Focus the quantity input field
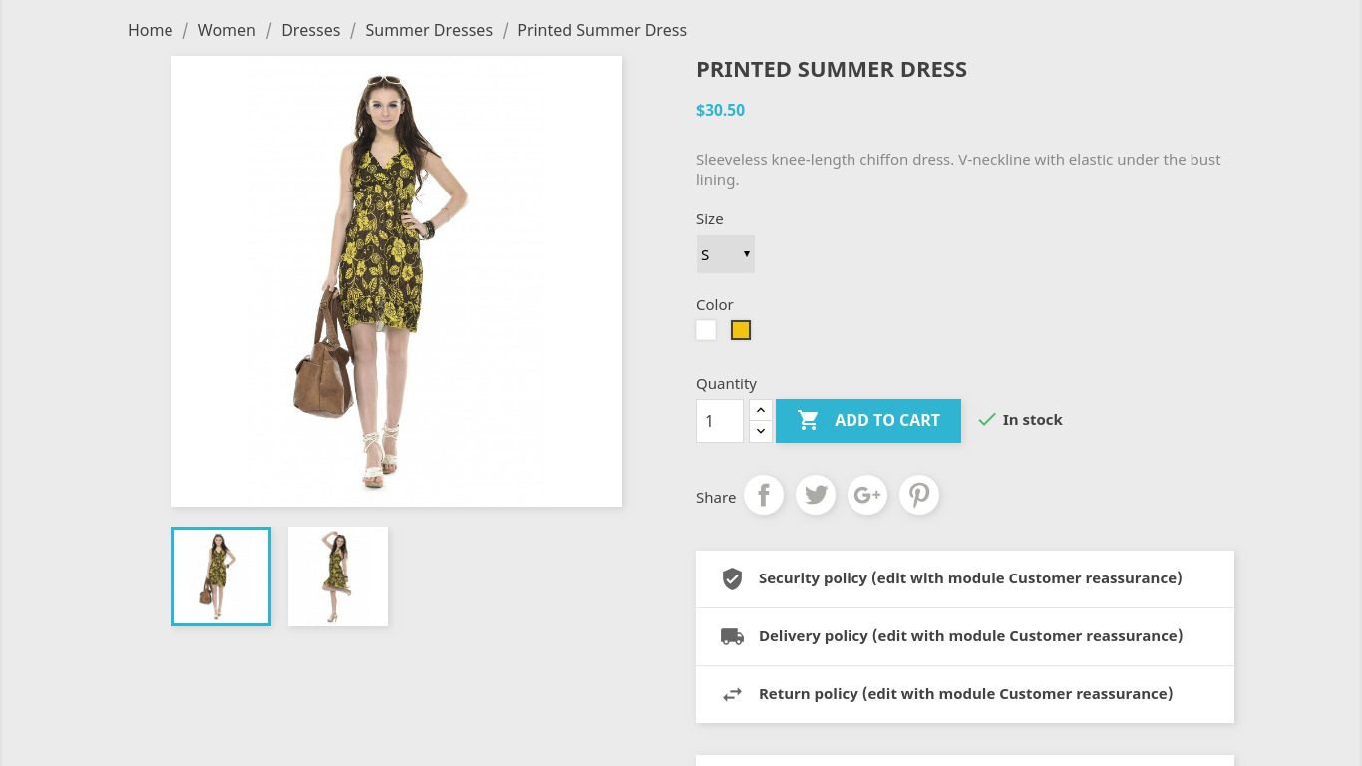The height and width of the screenshot is (766, 1362). coord(719,421)
